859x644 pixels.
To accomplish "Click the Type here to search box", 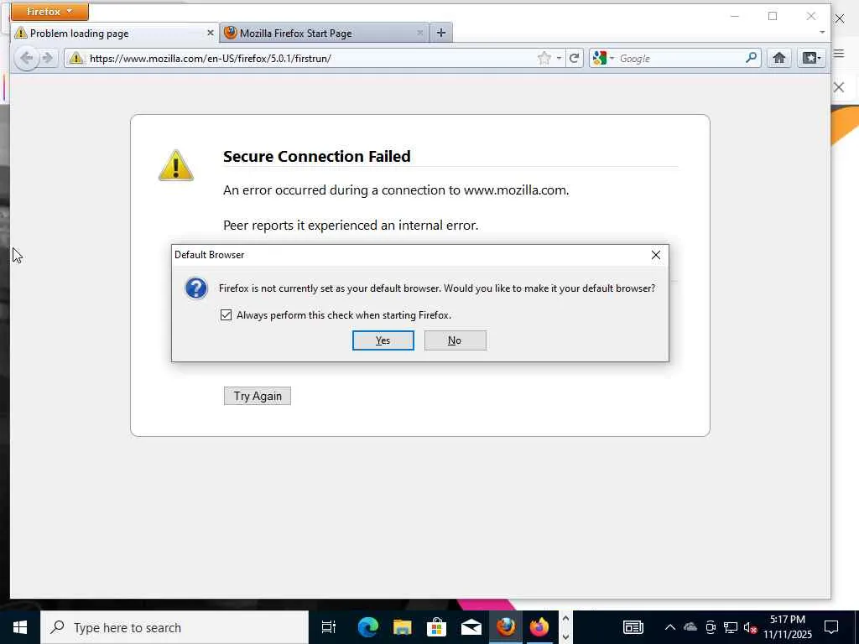I will coord(174,627).
